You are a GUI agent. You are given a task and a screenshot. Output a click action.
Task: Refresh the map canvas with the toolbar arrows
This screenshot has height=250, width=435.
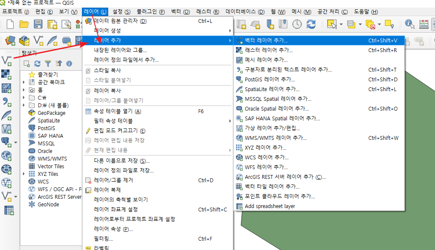311,24
